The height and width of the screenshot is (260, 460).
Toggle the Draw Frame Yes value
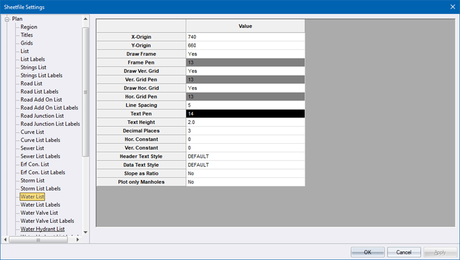[245, 54]
